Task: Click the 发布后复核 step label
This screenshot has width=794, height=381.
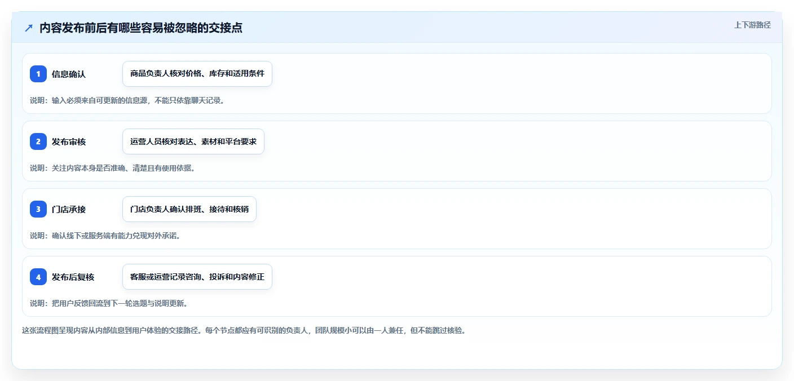Action: coord(73,277)
